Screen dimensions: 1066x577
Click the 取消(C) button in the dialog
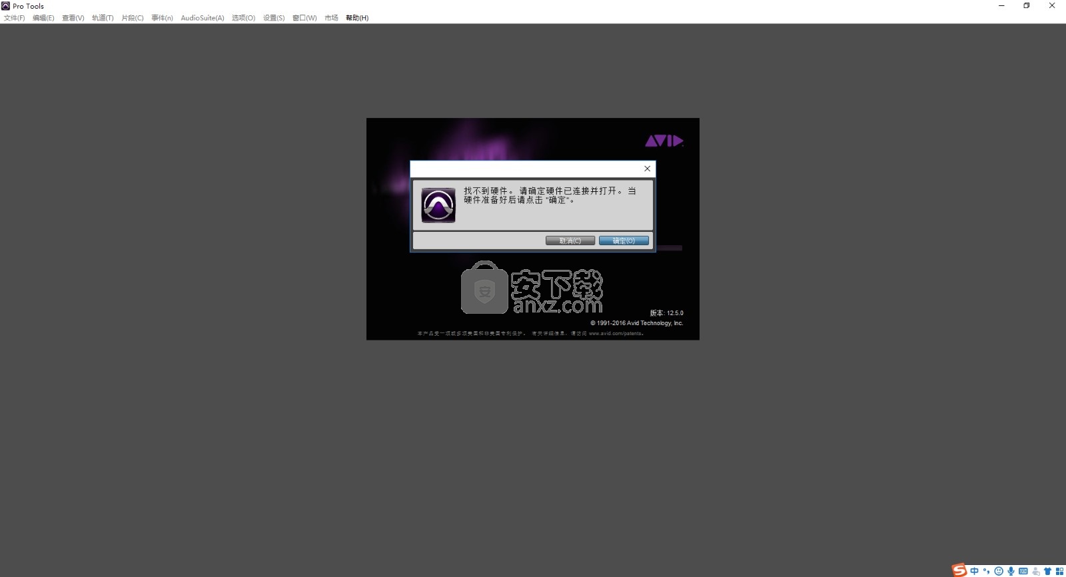pyautogui.click(x=570, y=241)
